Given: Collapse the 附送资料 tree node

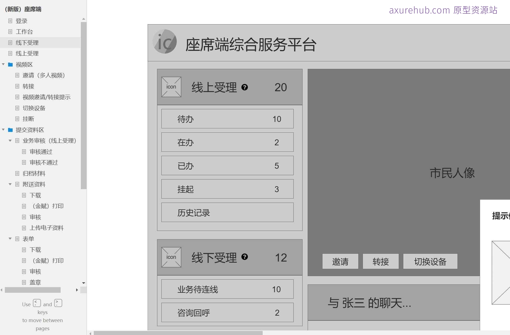Looking at the screenshot, I should [x=10, y=184].
